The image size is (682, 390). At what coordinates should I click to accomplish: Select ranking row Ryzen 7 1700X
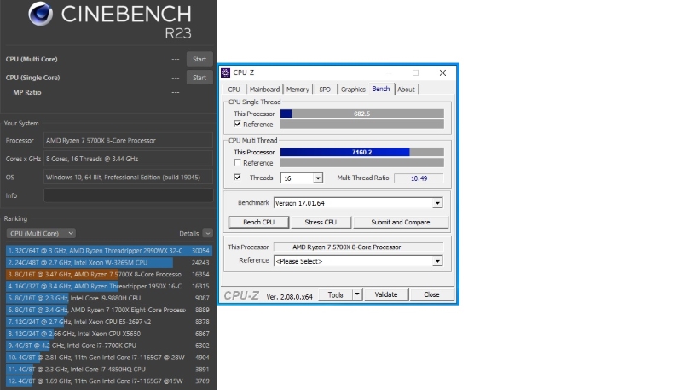pos(109,310)
